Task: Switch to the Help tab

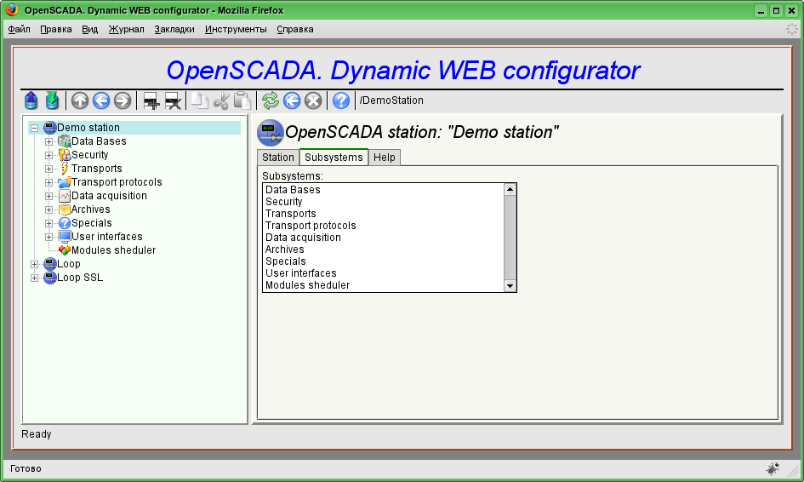Action: [384, 158]
